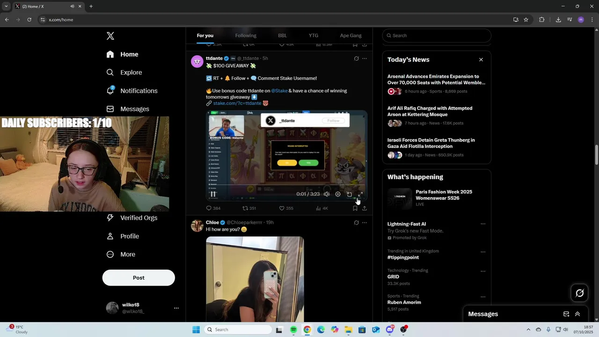Switch to the Following tab
This screenshot has height=337, width=599.
pos(246,36)
